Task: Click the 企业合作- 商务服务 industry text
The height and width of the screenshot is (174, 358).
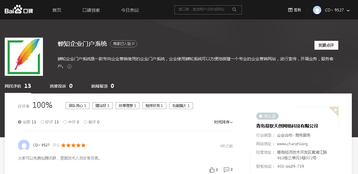Action: [x=294, y=135]
